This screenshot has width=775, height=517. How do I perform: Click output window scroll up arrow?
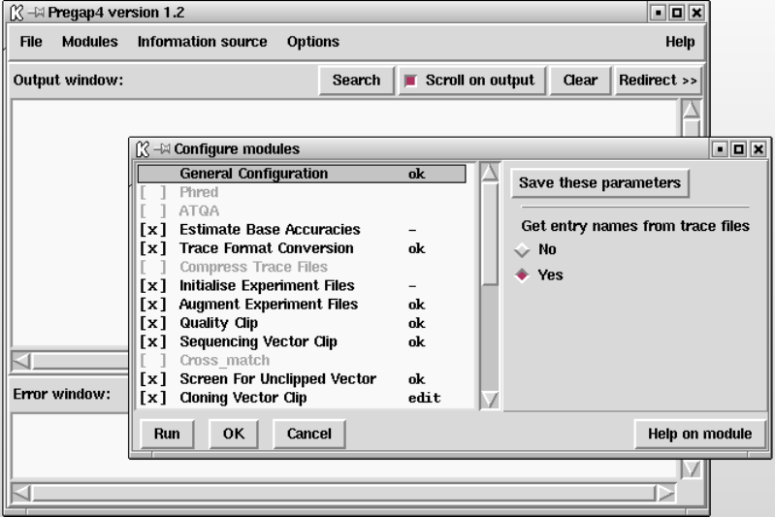[691, 110]
